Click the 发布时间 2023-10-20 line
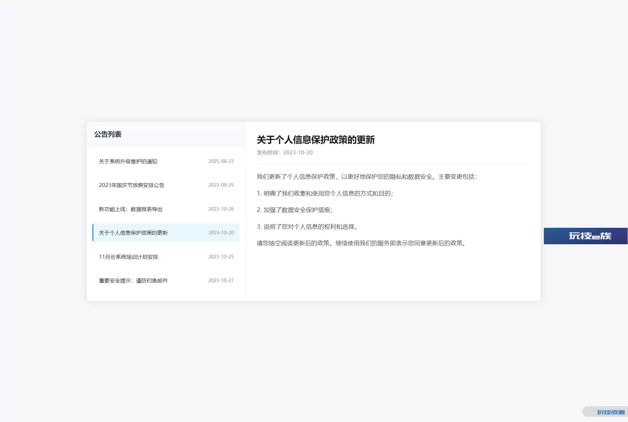The image size is (628, 422). [x=285, y=152]
